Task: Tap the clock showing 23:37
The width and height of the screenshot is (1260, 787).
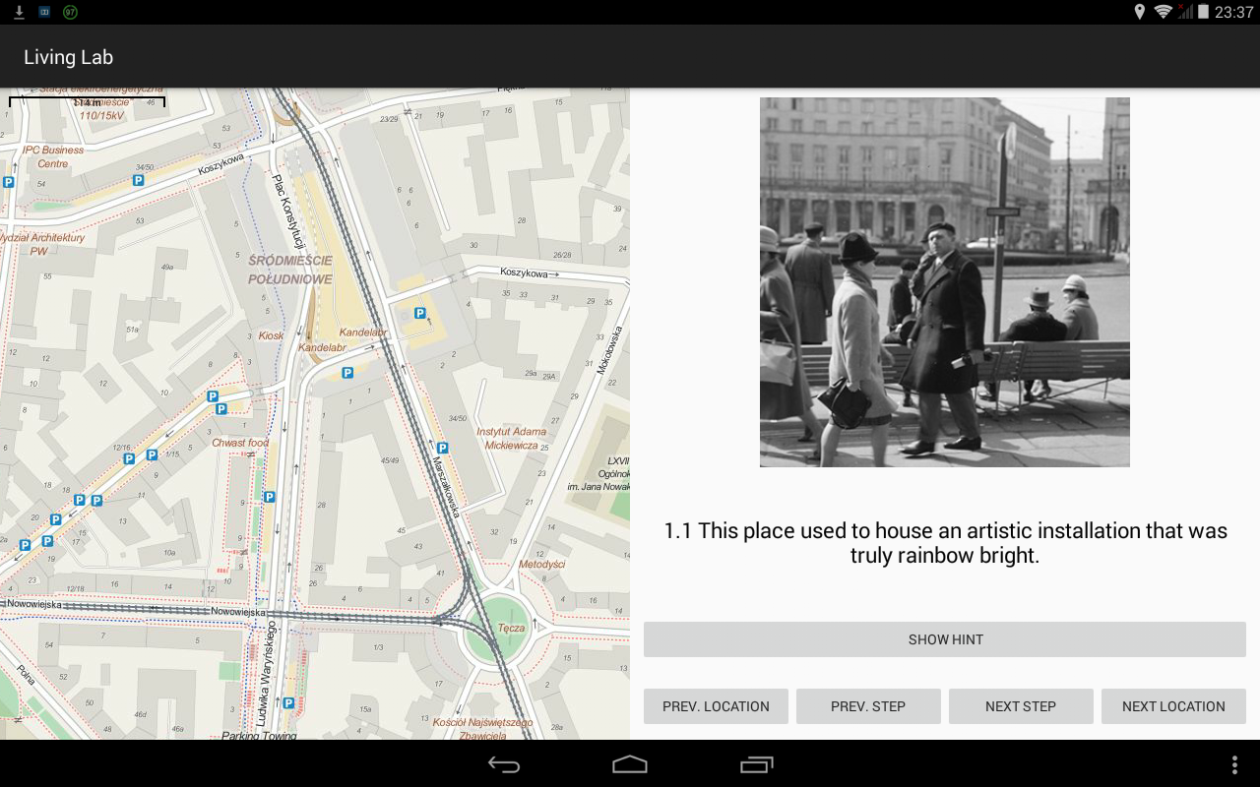Action: tap(1233, 12)
